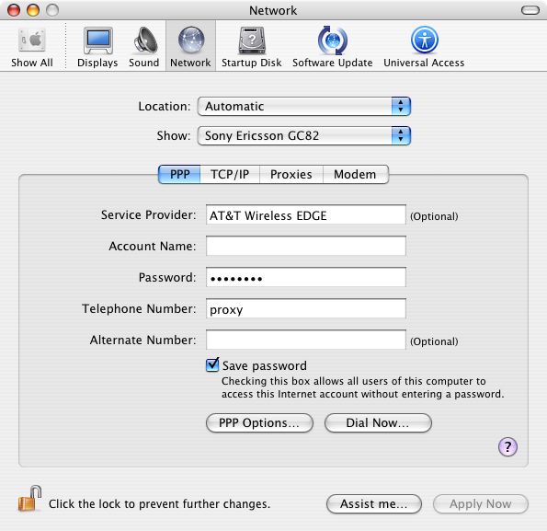The height and width of the screenshot is (531, 547).
Task: Focus Telephone Number field containing proxy
Action: pos(306,308)
